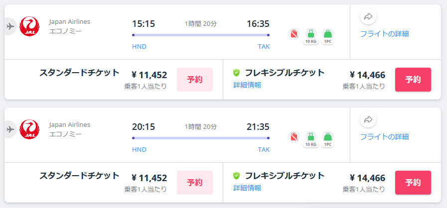Click the 10 KG baggage icon on the 15:15 flight
Image resolution: width=447 pixels, height=208 pixels.
point(311,35)
